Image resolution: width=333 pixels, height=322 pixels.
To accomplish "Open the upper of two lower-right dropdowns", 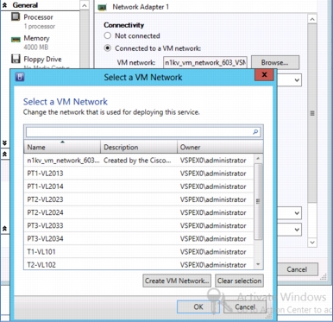I will tap(297, 213).
